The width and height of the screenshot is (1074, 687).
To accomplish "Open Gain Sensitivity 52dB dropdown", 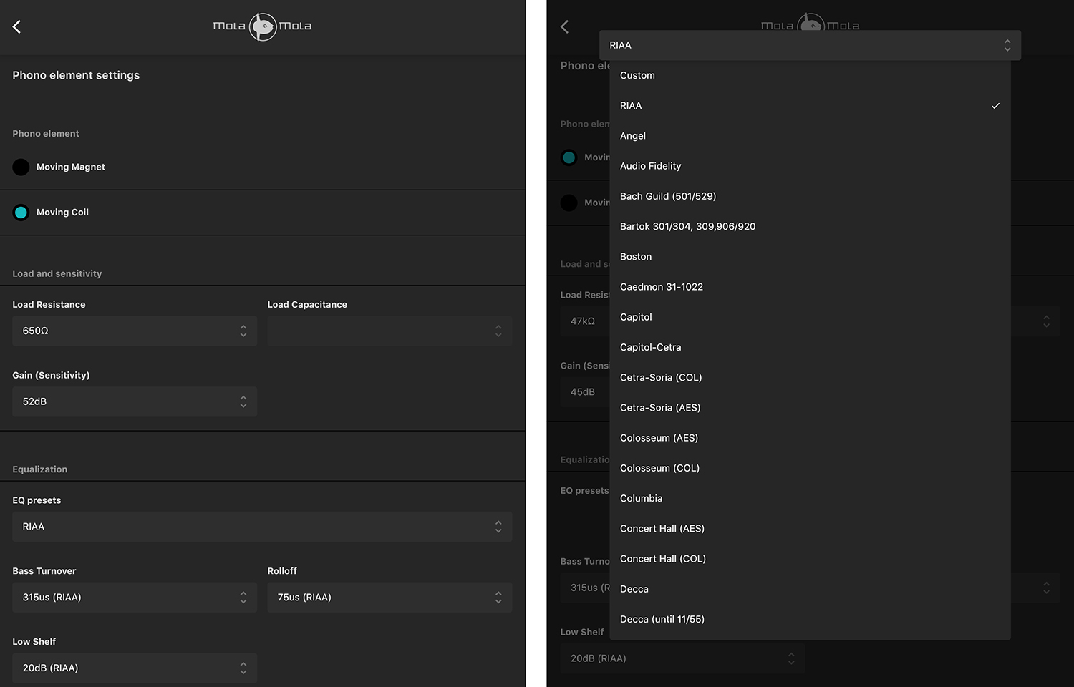I will (135, 401).
